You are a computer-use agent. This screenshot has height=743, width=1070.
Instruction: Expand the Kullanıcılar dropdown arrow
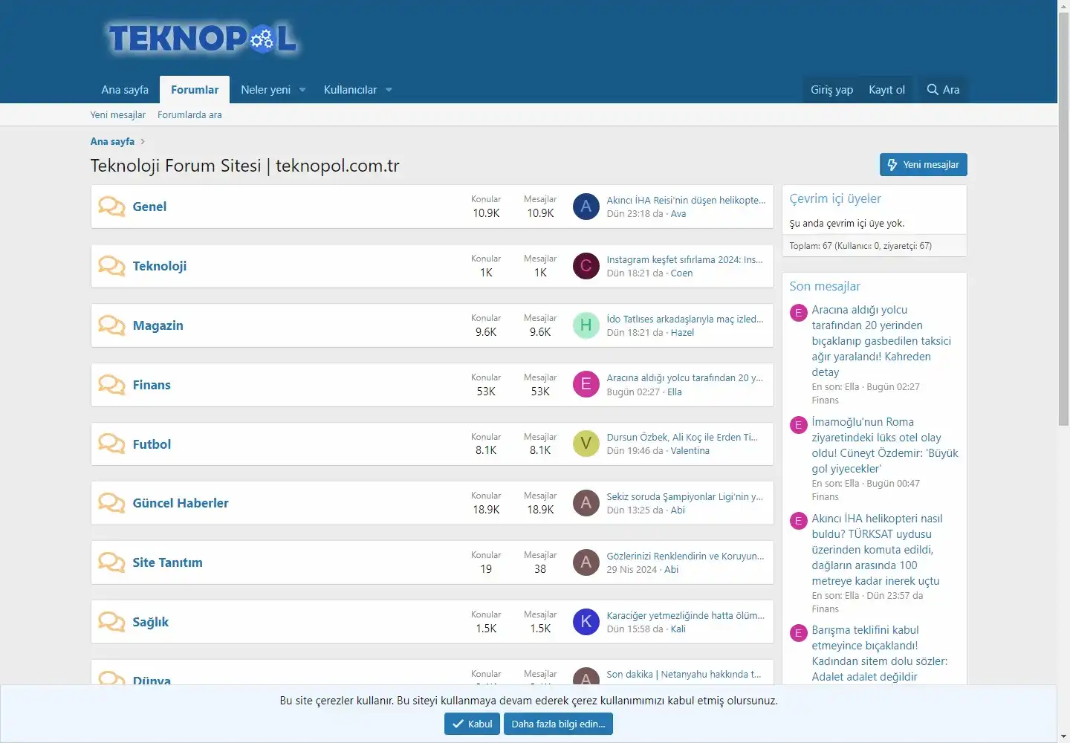pos(389,90)
